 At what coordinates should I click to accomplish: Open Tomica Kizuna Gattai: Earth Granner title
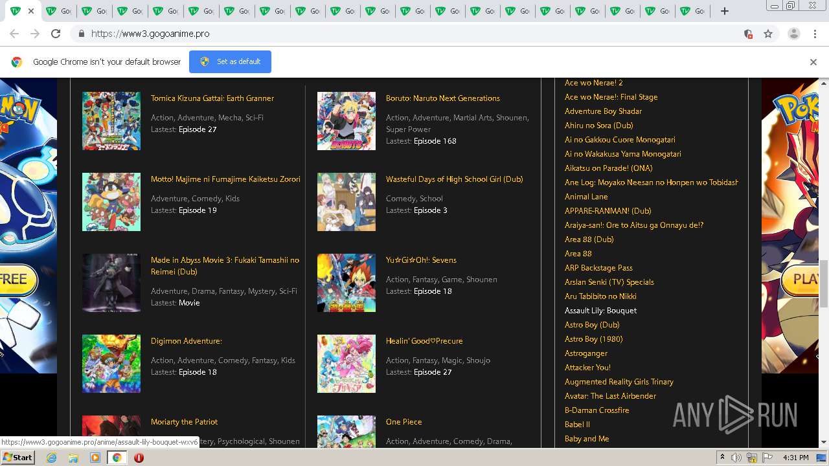point(212,98)
